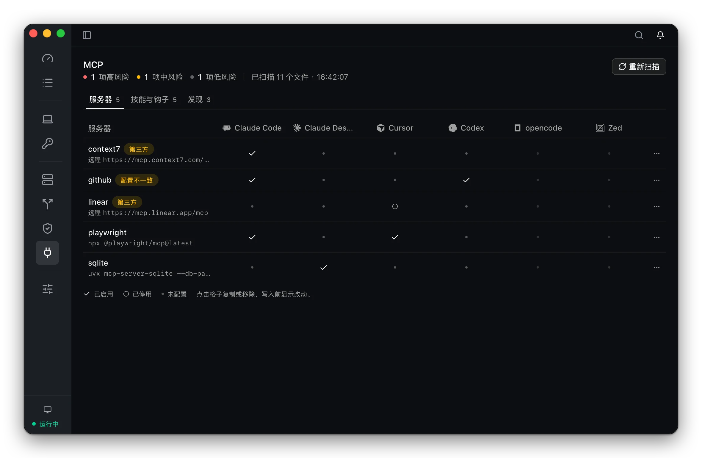Open more options for playwright row
The image size is (702, 458).
click(657, 237)
